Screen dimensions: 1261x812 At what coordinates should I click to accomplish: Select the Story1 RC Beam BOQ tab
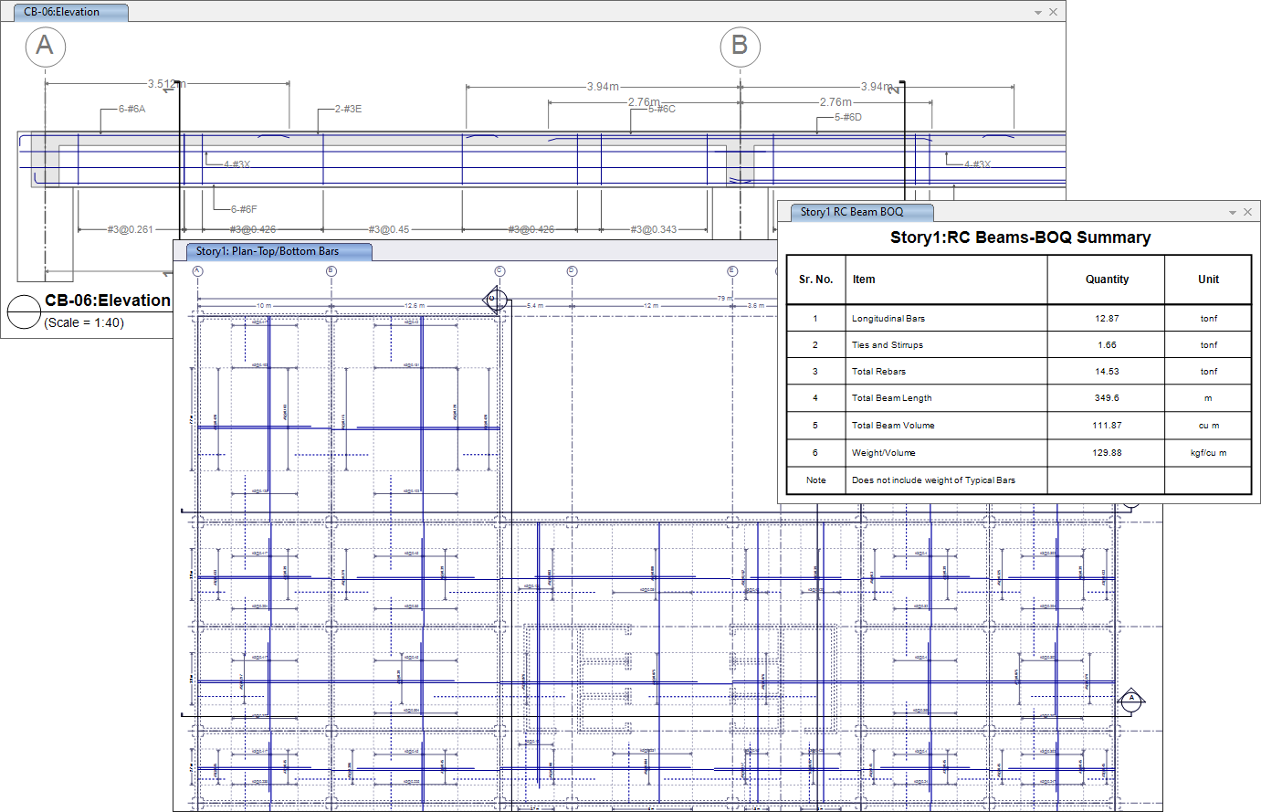[851, 212]
